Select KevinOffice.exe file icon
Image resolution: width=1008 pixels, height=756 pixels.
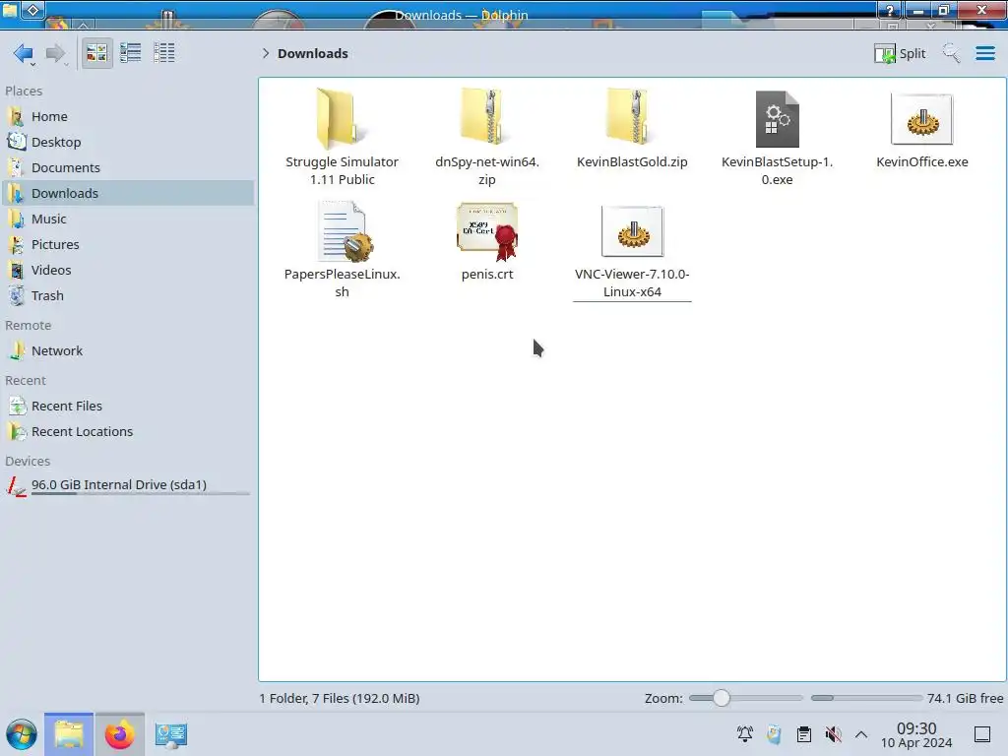pos(921,119)
